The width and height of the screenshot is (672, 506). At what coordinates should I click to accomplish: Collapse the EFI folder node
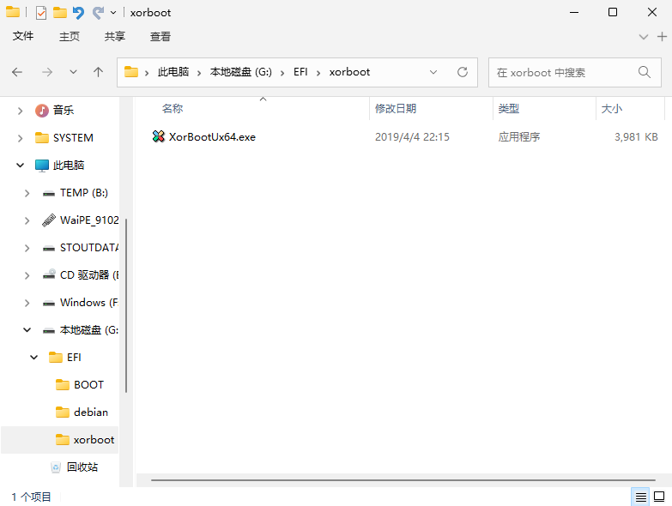(33, 358)
